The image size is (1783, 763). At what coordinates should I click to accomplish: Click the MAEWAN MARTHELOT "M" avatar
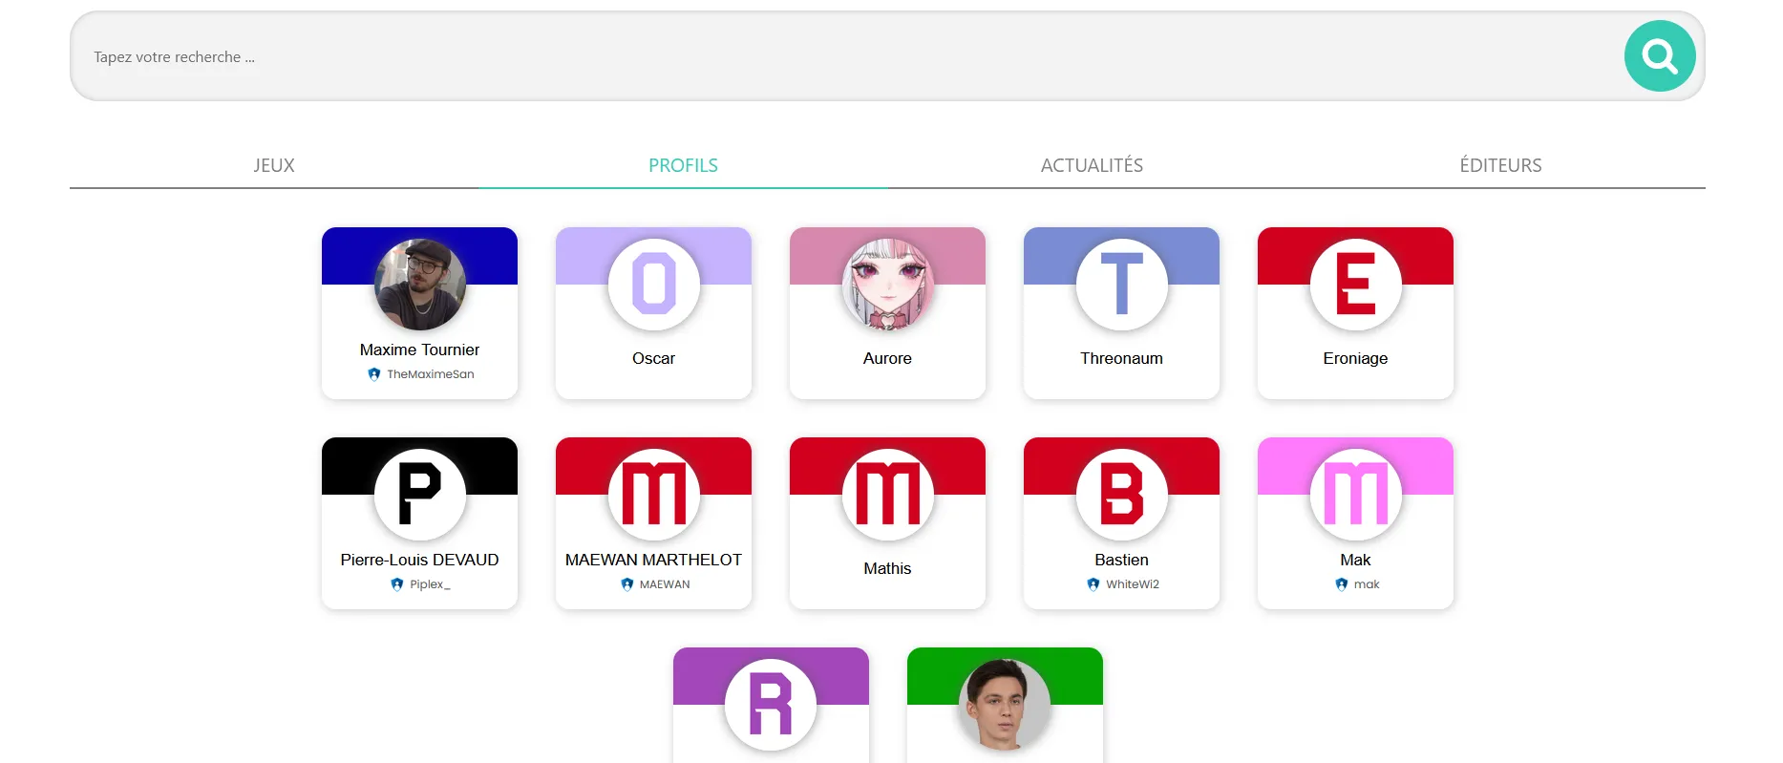pyautogui.click(x=654, y=495)
